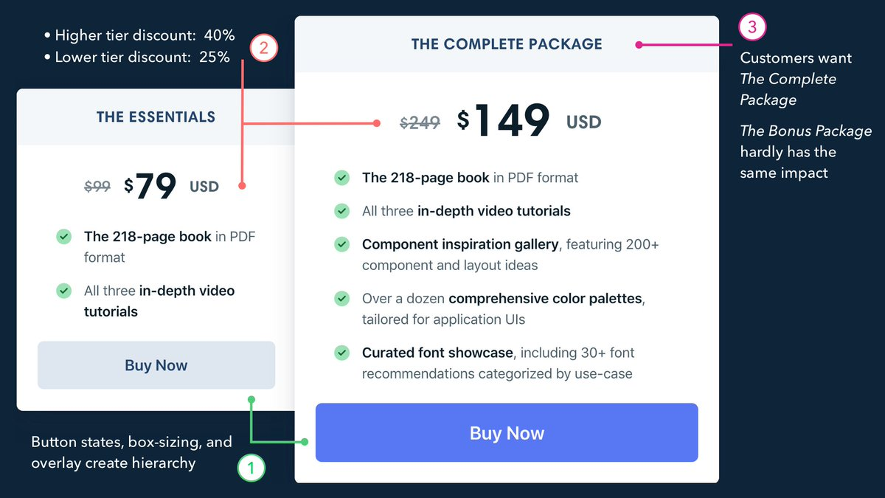Click the green check beside 218-page book in Essentials
The width and height of the screenshot is (885, 498).
click(x=64, y=237)
